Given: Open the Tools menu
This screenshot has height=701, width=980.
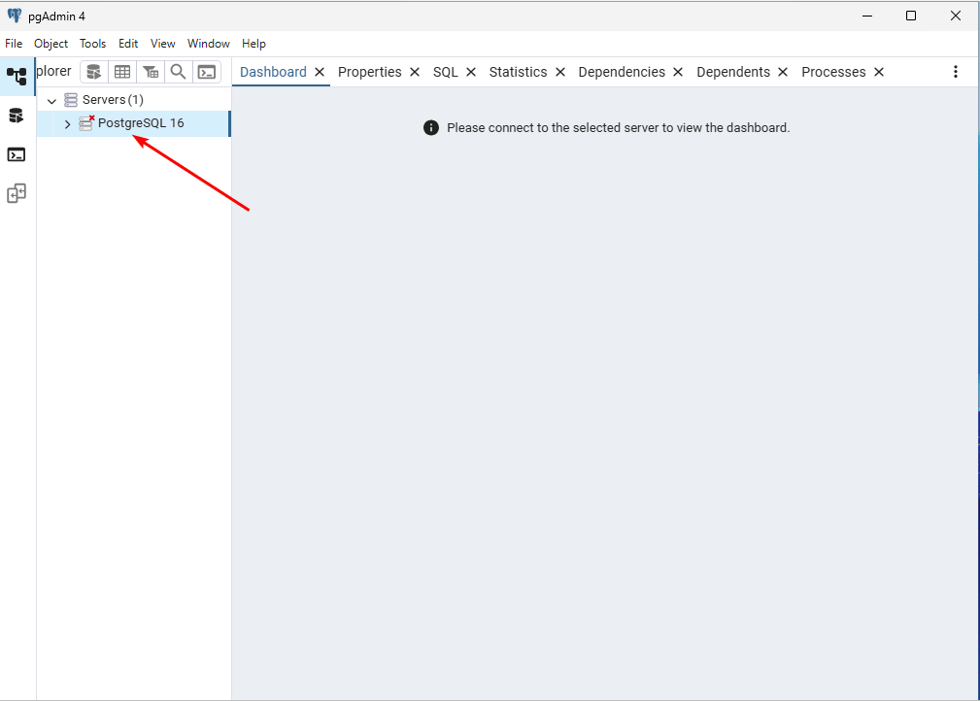Looking at the screenshot, I should point(92,44).
